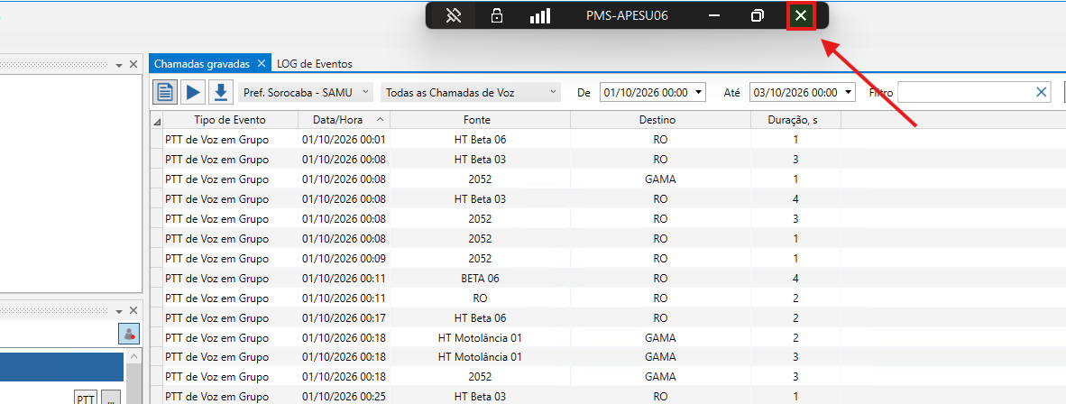
Task: Open the Até date picker arrow
Action: point(848,92)
